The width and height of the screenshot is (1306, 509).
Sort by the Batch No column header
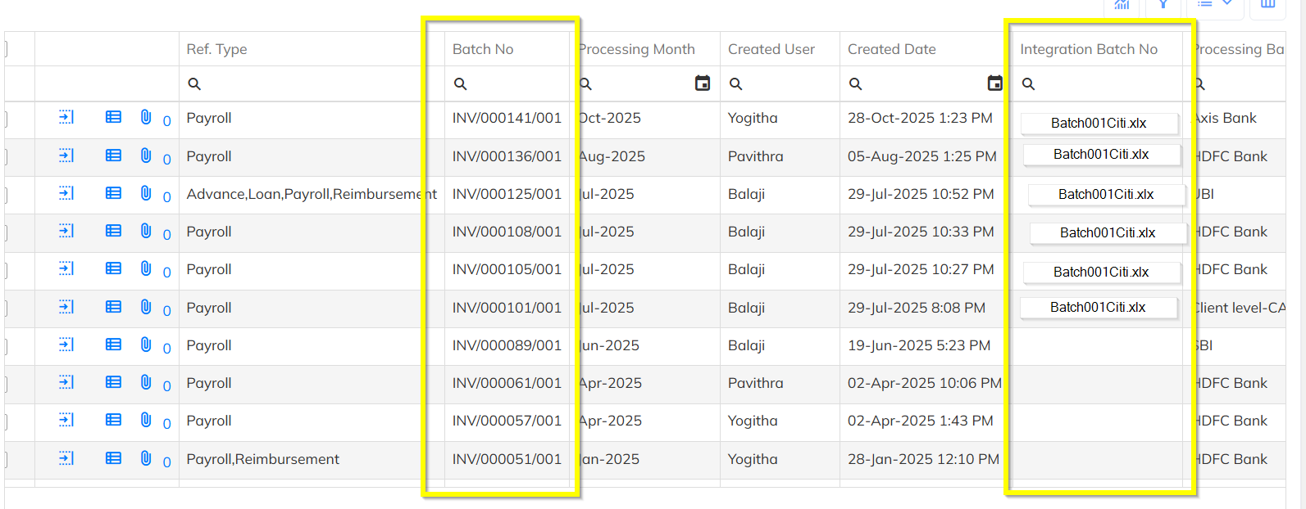tap(483, 49)
